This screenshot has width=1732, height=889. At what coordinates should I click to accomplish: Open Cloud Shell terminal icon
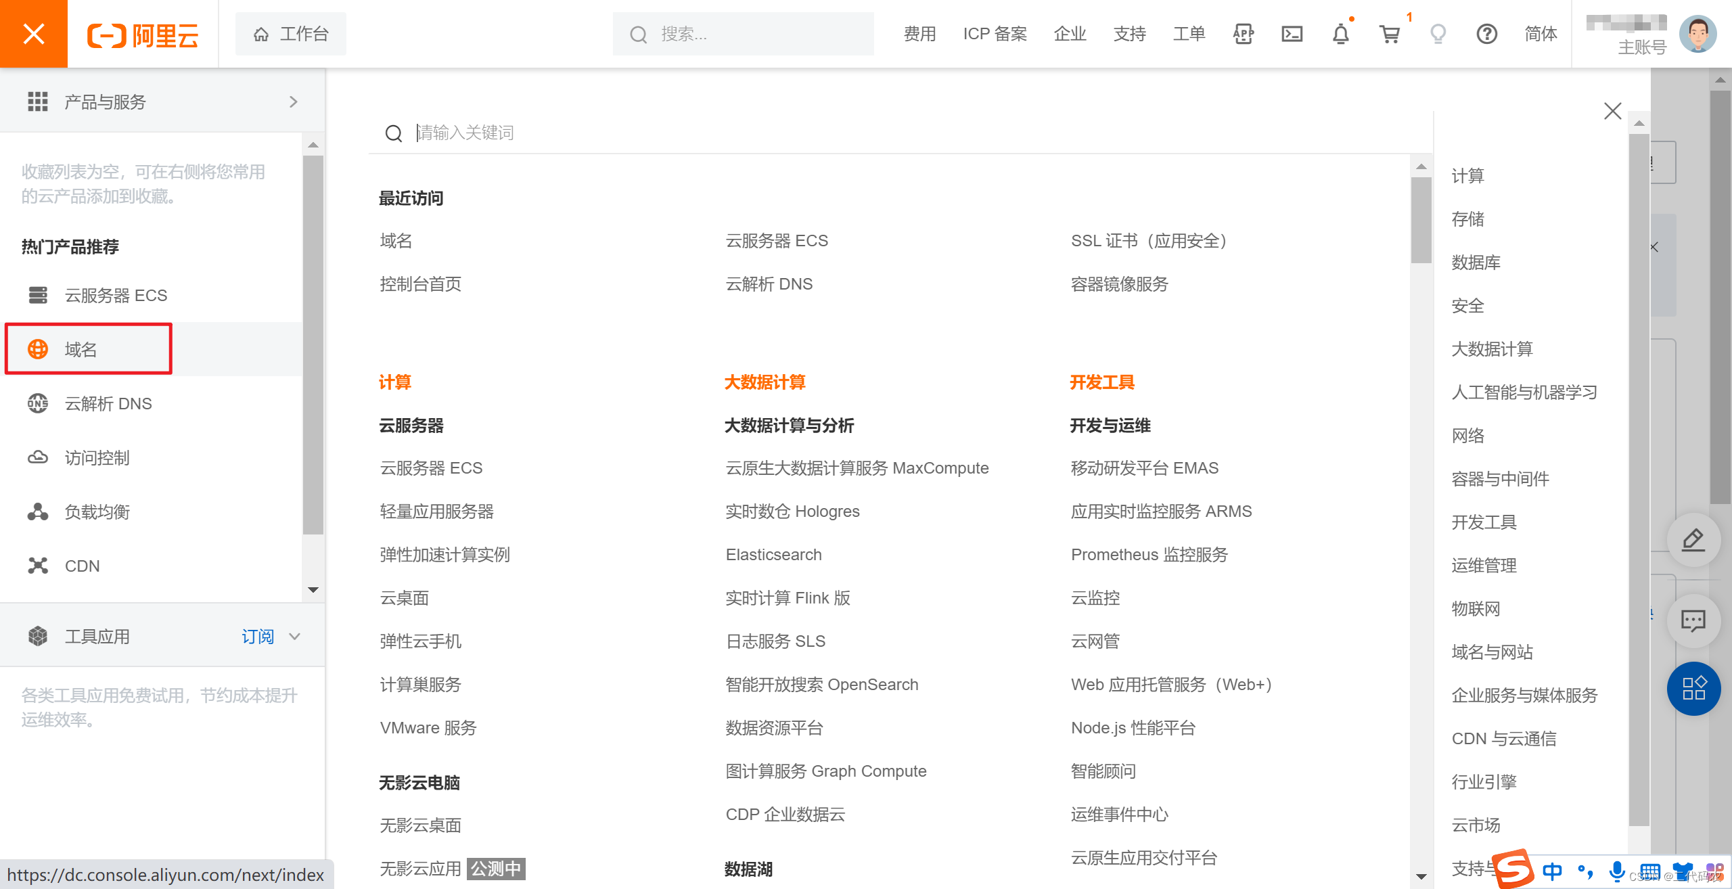pos(1292,34)
